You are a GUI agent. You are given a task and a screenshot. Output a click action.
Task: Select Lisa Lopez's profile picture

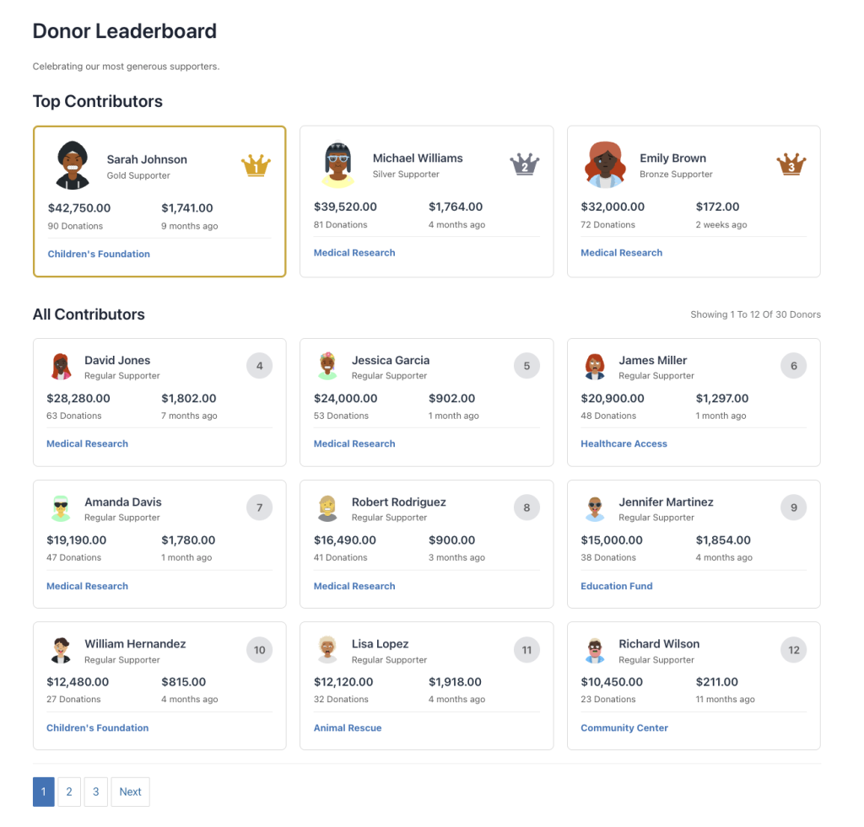click(x=328, y=648)
